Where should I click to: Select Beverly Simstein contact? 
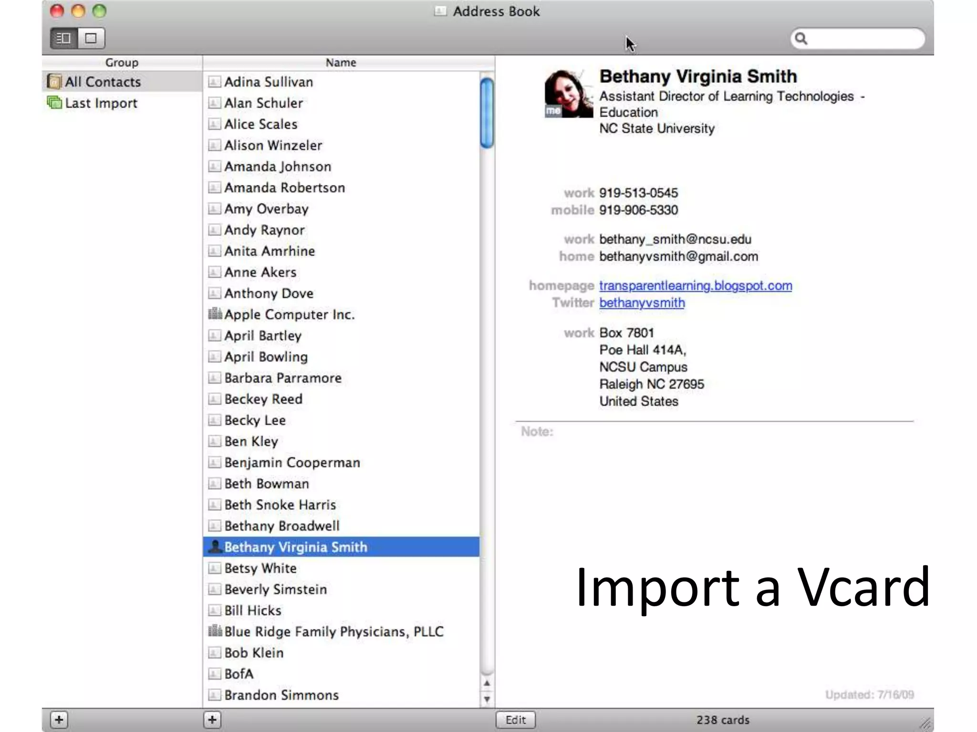[x=342, y=589]
